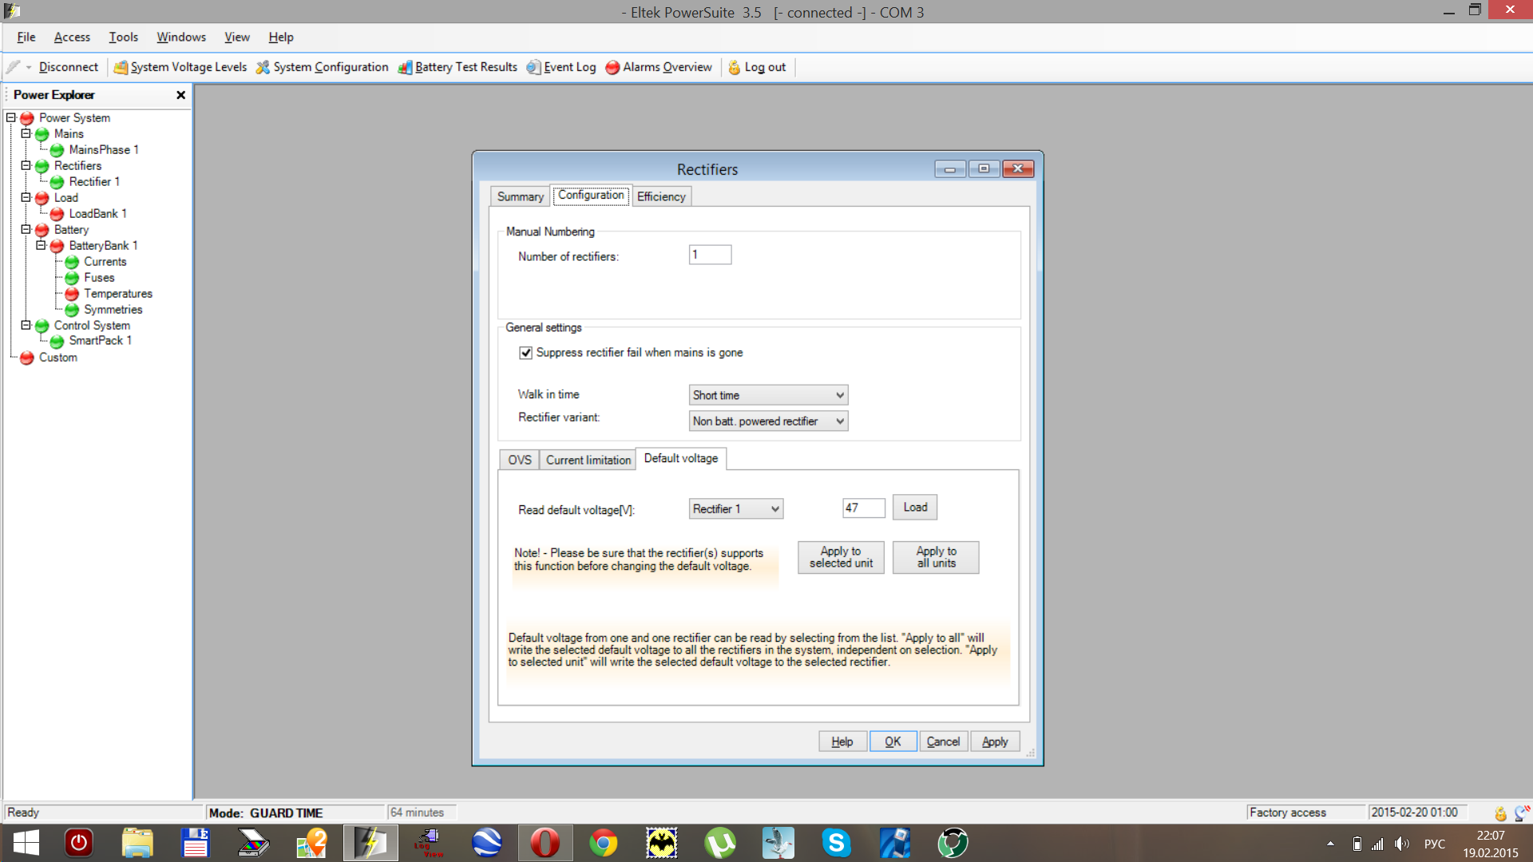Click SmartPack 1 green icon
This screenshot has height=862, width=1533.
pyautogui.click(x=57, y=341)
